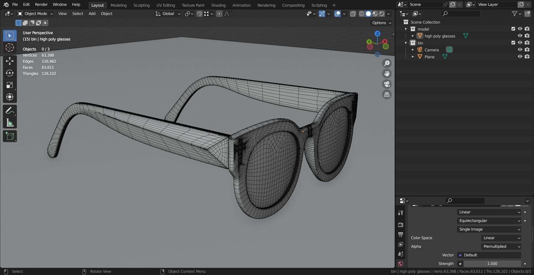Switch to solid viewport shading
This screenshot has width=534, height=275.
[368, 14]
